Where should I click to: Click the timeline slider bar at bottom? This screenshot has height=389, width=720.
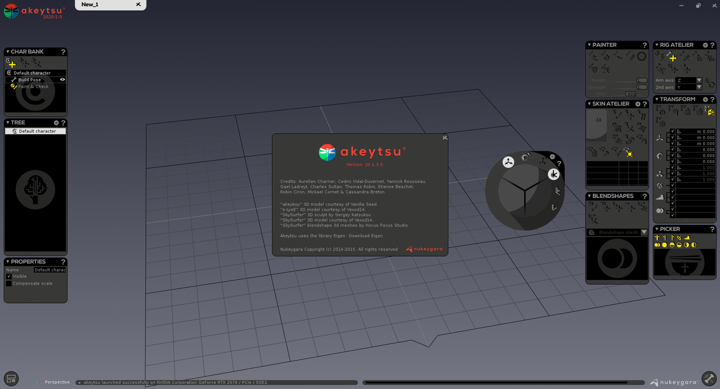503,383
